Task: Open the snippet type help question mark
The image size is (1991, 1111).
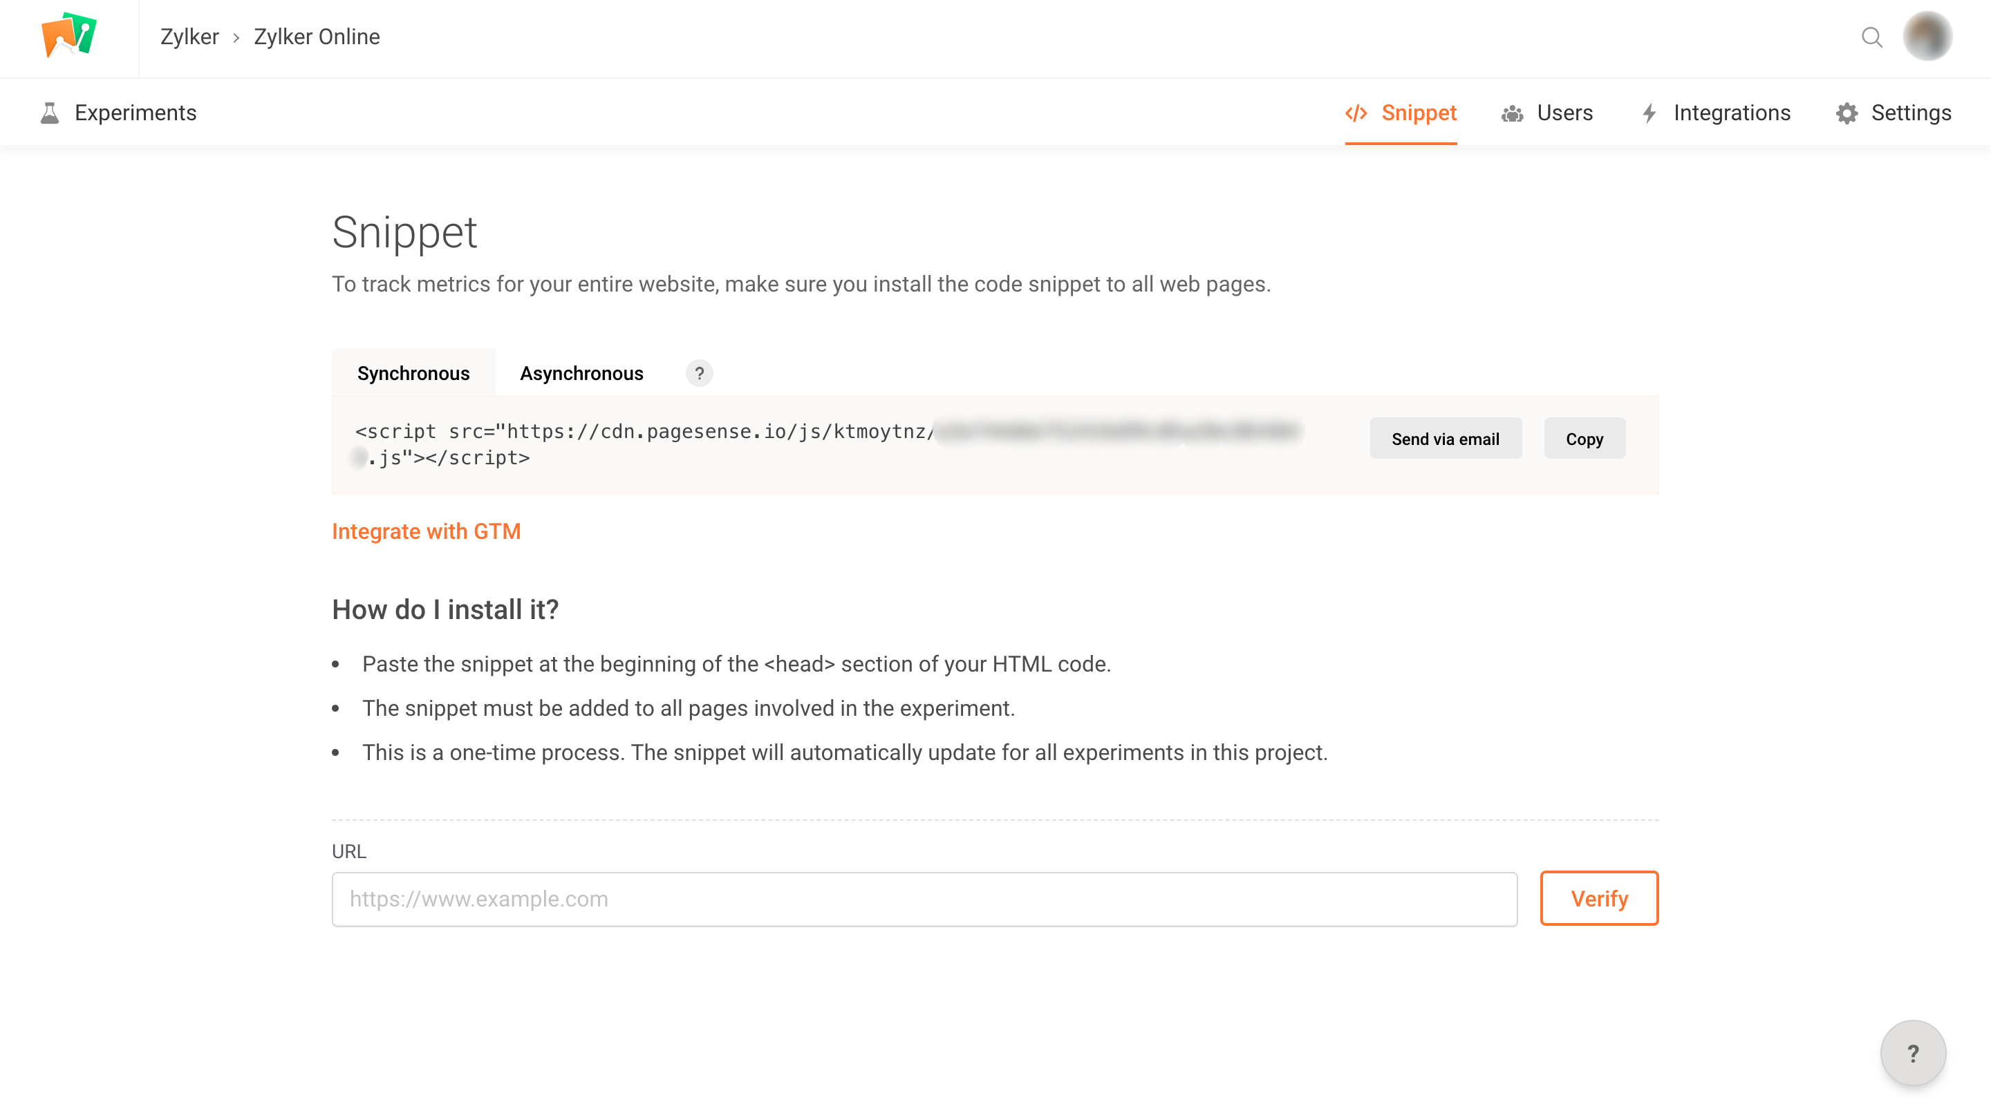Action: [699, 374]
